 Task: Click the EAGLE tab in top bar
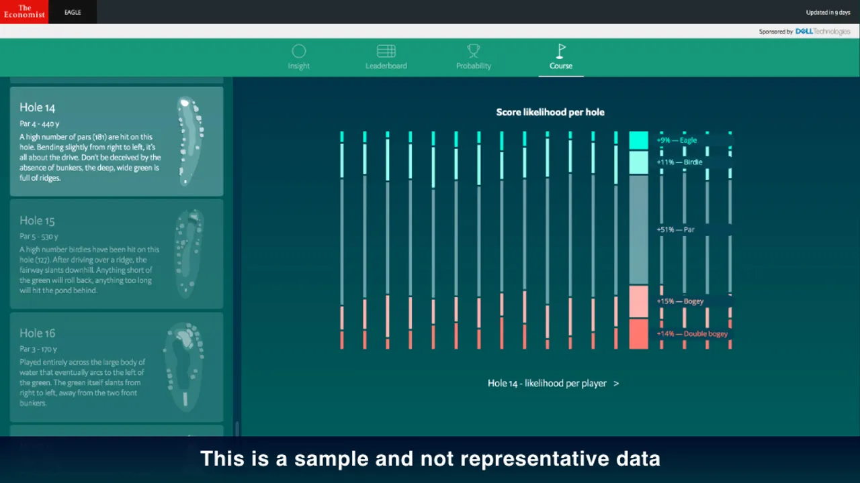(x=73, y=12)
